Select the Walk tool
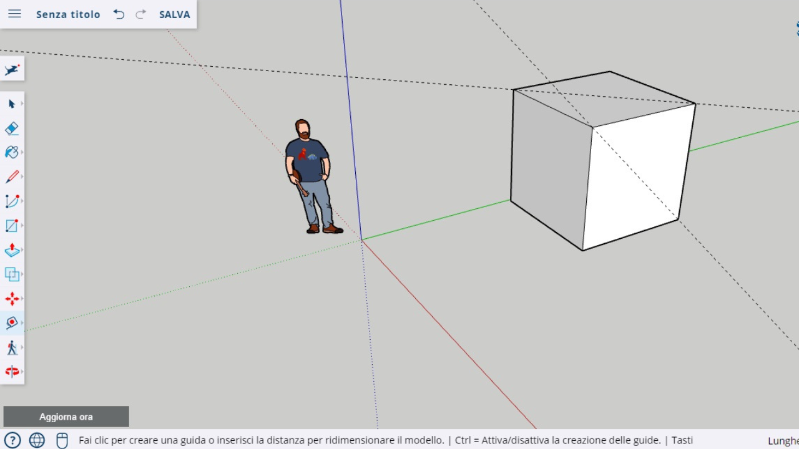Screen dimensions: 799x449 pyautogui.click(x=11, y=347)
